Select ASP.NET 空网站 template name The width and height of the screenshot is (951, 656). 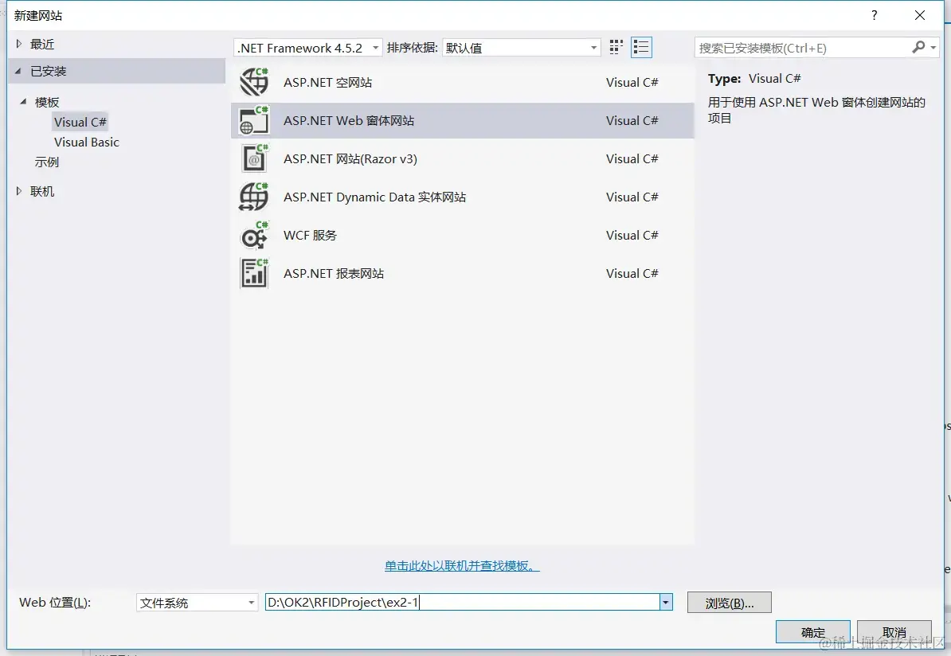click(327, 83)
